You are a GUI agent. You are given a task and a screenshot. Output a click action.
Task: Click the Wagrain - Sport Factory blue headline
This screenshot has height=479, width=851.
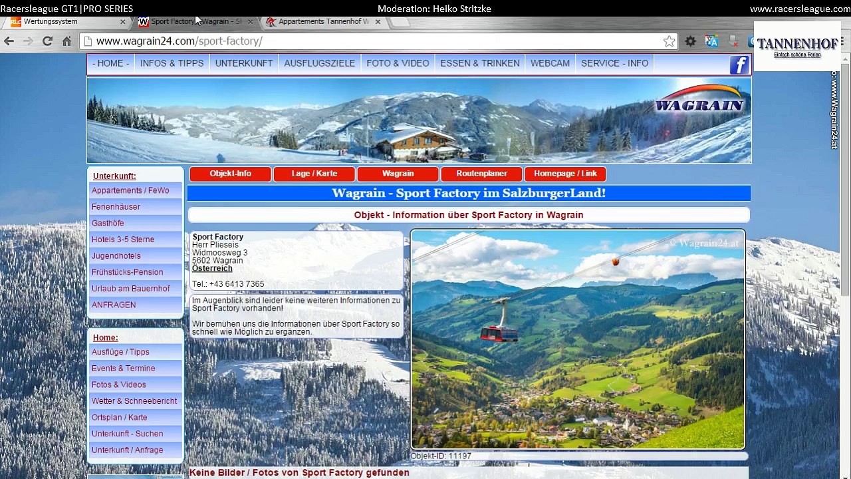[x=469, y=193]
